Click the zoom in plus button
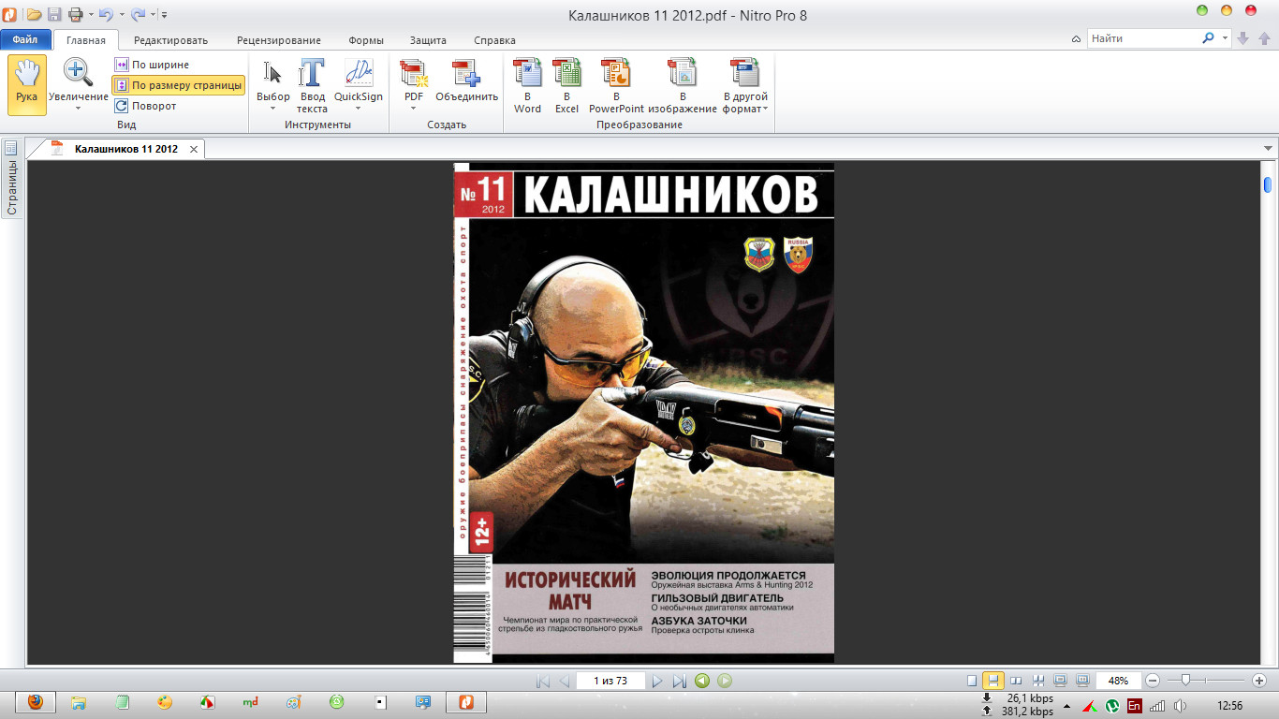 [1259, 681]
